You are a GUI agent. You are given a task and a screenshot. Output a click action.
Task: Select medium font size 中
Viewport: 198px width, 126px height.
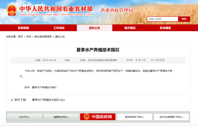pyautogui.click(x=140, y=60)
